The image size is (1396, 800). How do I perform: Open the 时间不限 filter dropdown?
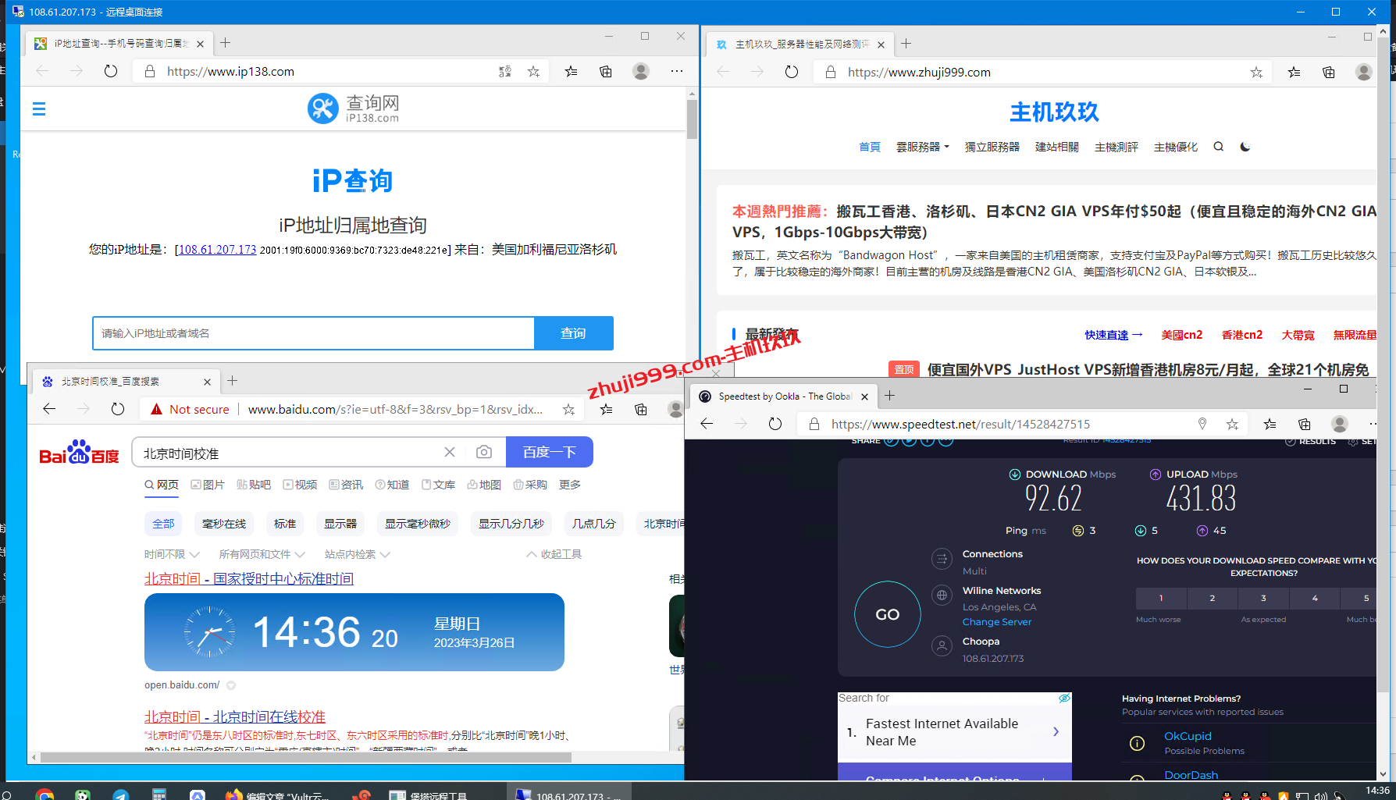point(172,554)
